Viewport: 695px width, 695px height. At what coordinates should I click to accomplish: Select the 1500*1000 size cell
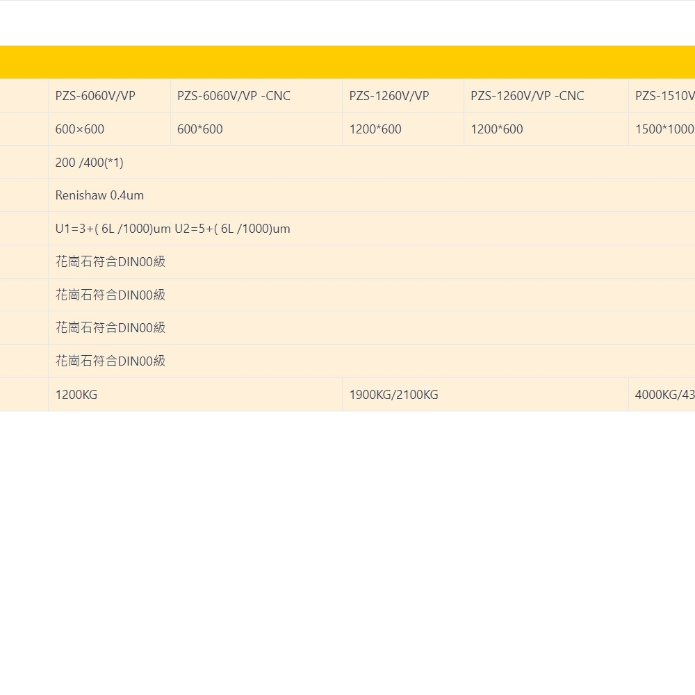[664, 129]
